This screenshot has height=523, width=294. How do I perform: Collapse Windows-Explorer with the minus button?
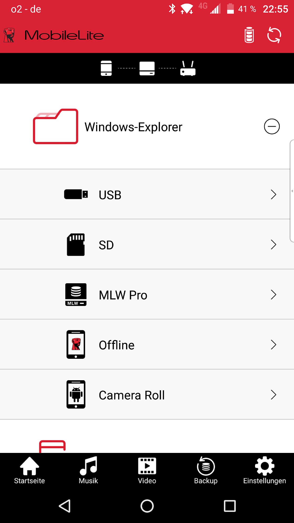(x=272, y=127)
